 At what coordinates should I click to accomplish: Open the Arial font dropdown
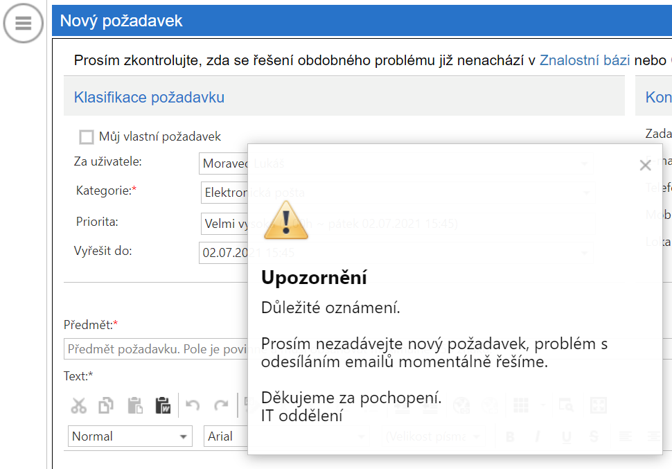tap(225, 436)
